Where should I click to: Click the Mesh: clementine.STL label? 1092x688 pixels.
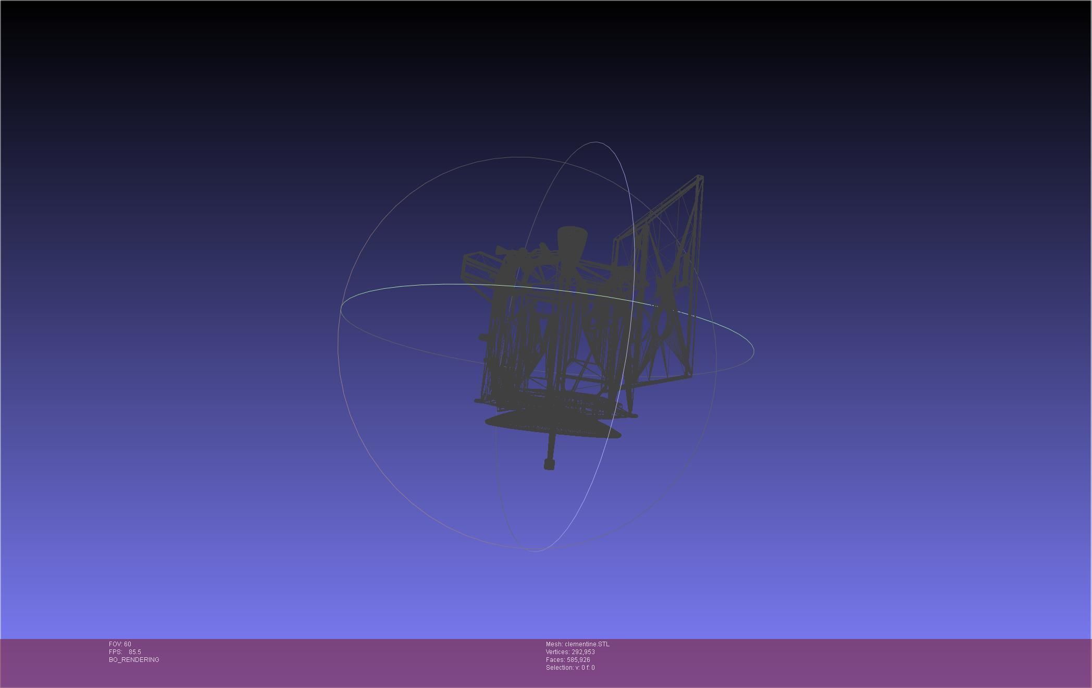tap(578, 644)
